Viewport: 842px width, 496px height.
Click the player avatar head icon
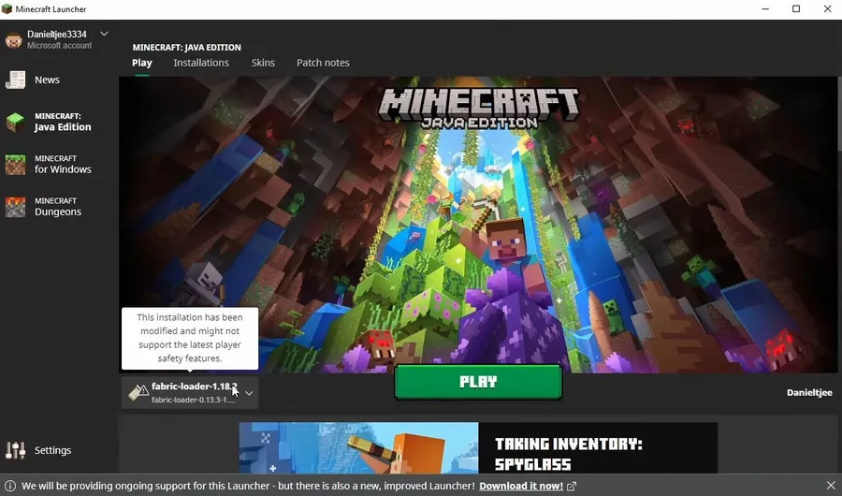[x=13, y=39]
